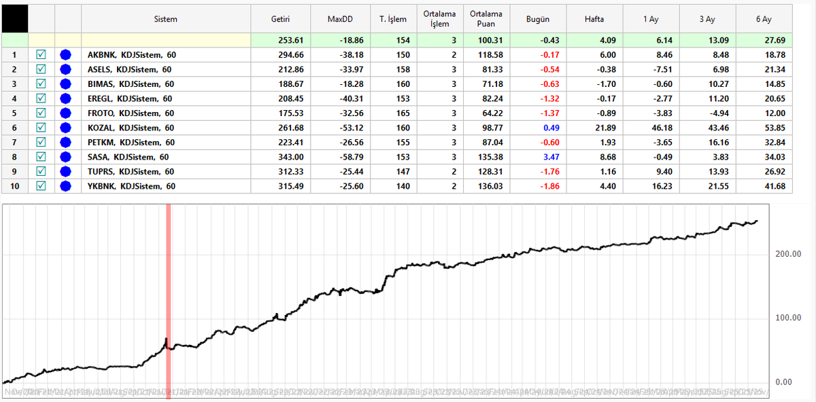Select the PETKM, KDJSistem, 60 row name
Viewport: 816px width, 402px height.
pyautogui.click(x=131, y=142)
